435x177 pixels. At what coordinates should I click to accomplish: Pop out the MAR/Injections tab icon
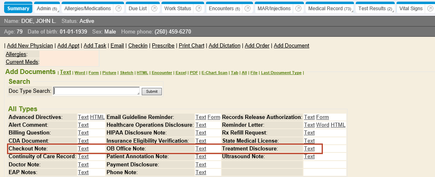pos(298,8)
